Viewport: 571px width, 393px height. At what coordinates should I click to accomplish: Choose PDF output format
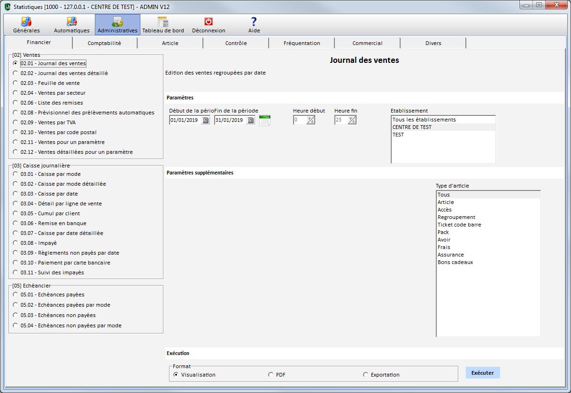270,375
